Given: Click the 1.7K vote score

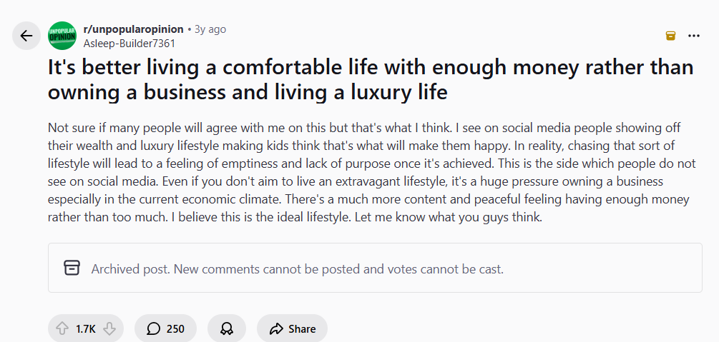Looking at the screenshot, I should click(85, 328).
